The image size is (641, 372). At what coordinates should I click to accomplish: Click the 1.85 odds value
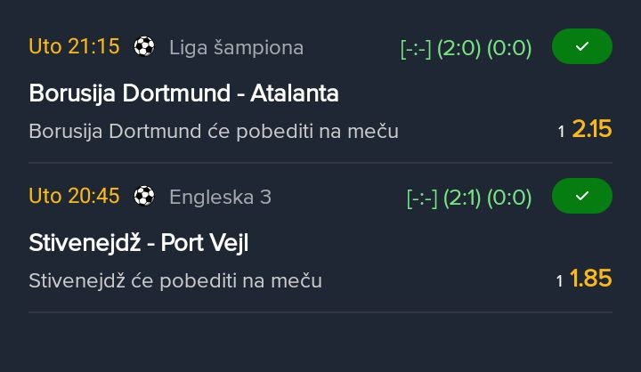pyautogui.click(x=591, y=279)
